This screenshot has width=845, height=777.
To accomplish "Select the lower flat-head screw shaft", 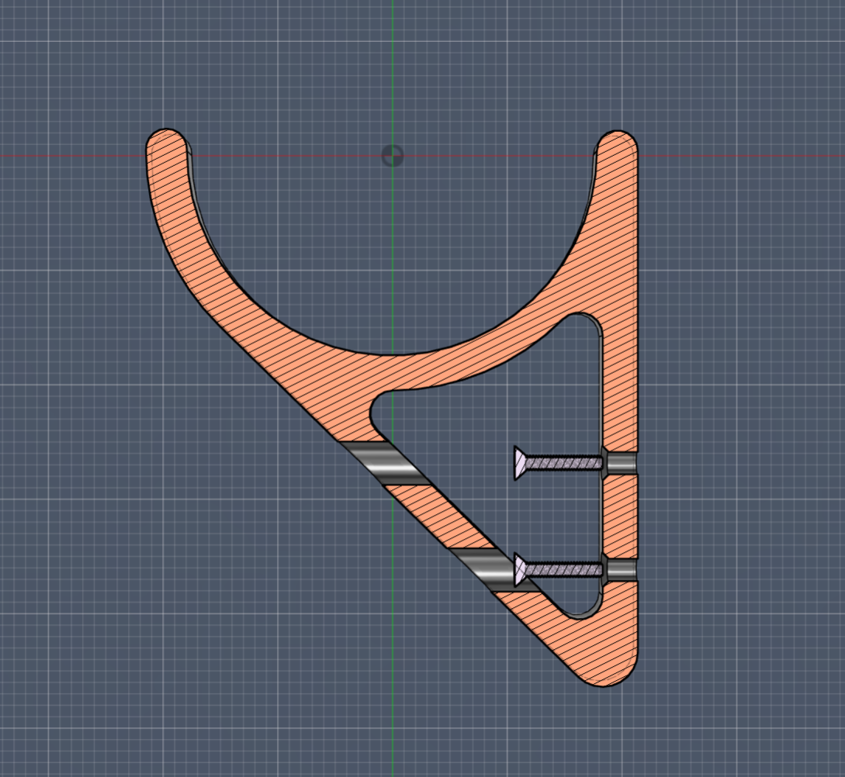I will (563, 570).
